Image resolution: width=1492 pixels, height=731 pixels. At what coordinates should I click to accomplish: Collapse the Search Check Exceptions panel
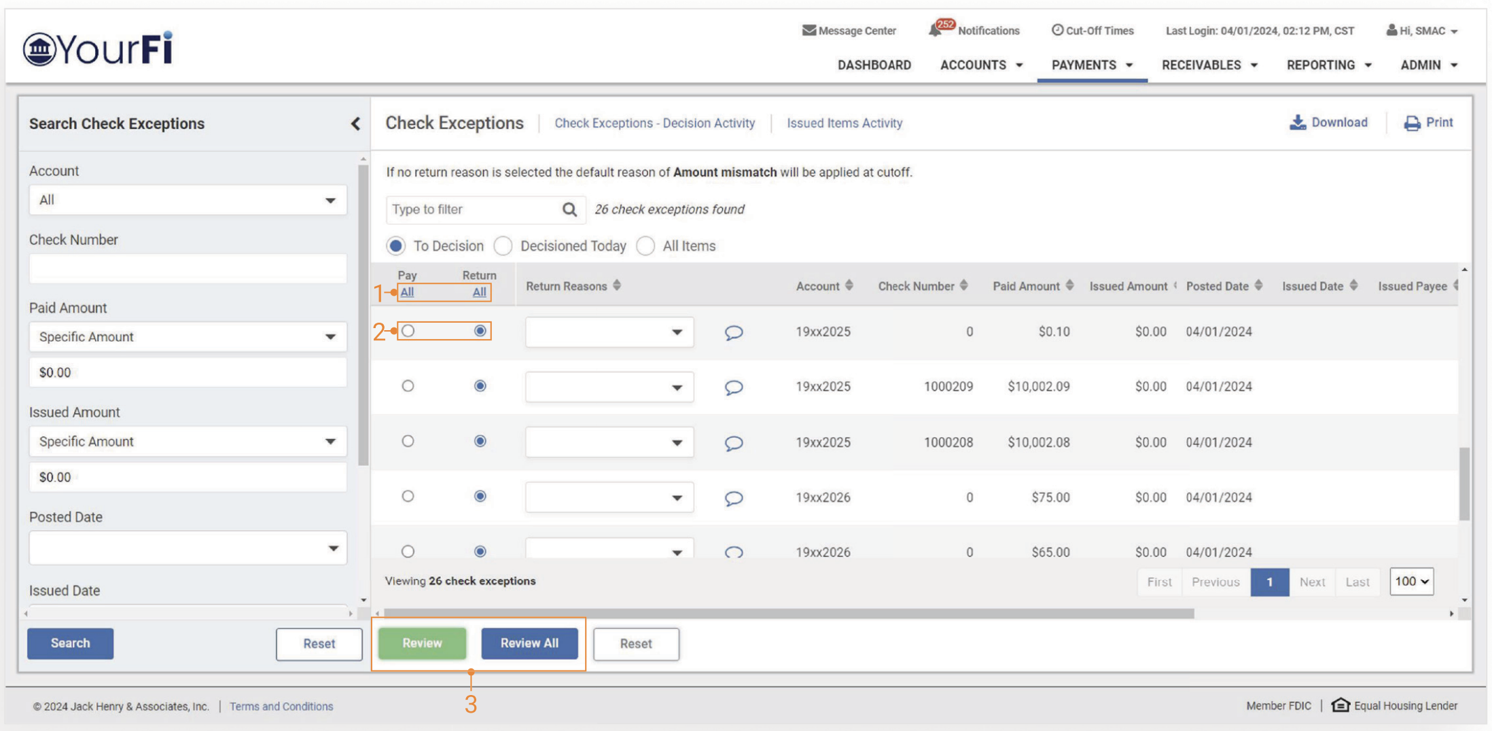(355, 124)
